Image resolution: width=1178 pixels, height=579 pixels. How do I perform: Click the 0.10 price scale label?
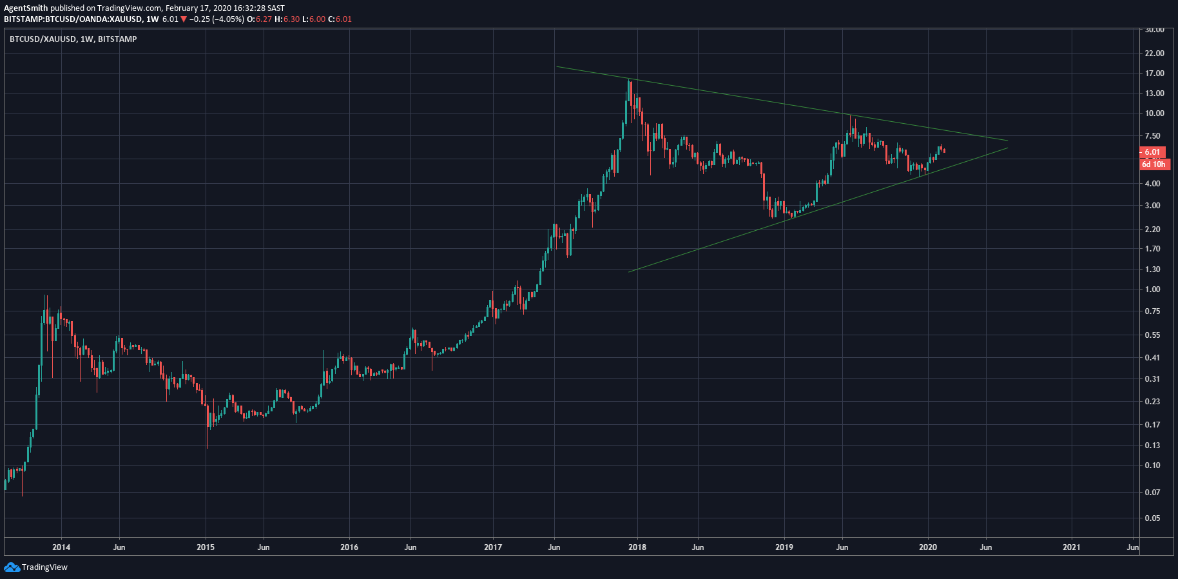(1153, 466)
